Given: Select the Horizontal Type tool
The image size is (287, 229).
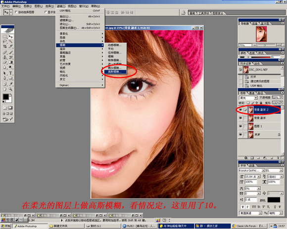Looking at the screenshot, I should [x=10, y=73].
